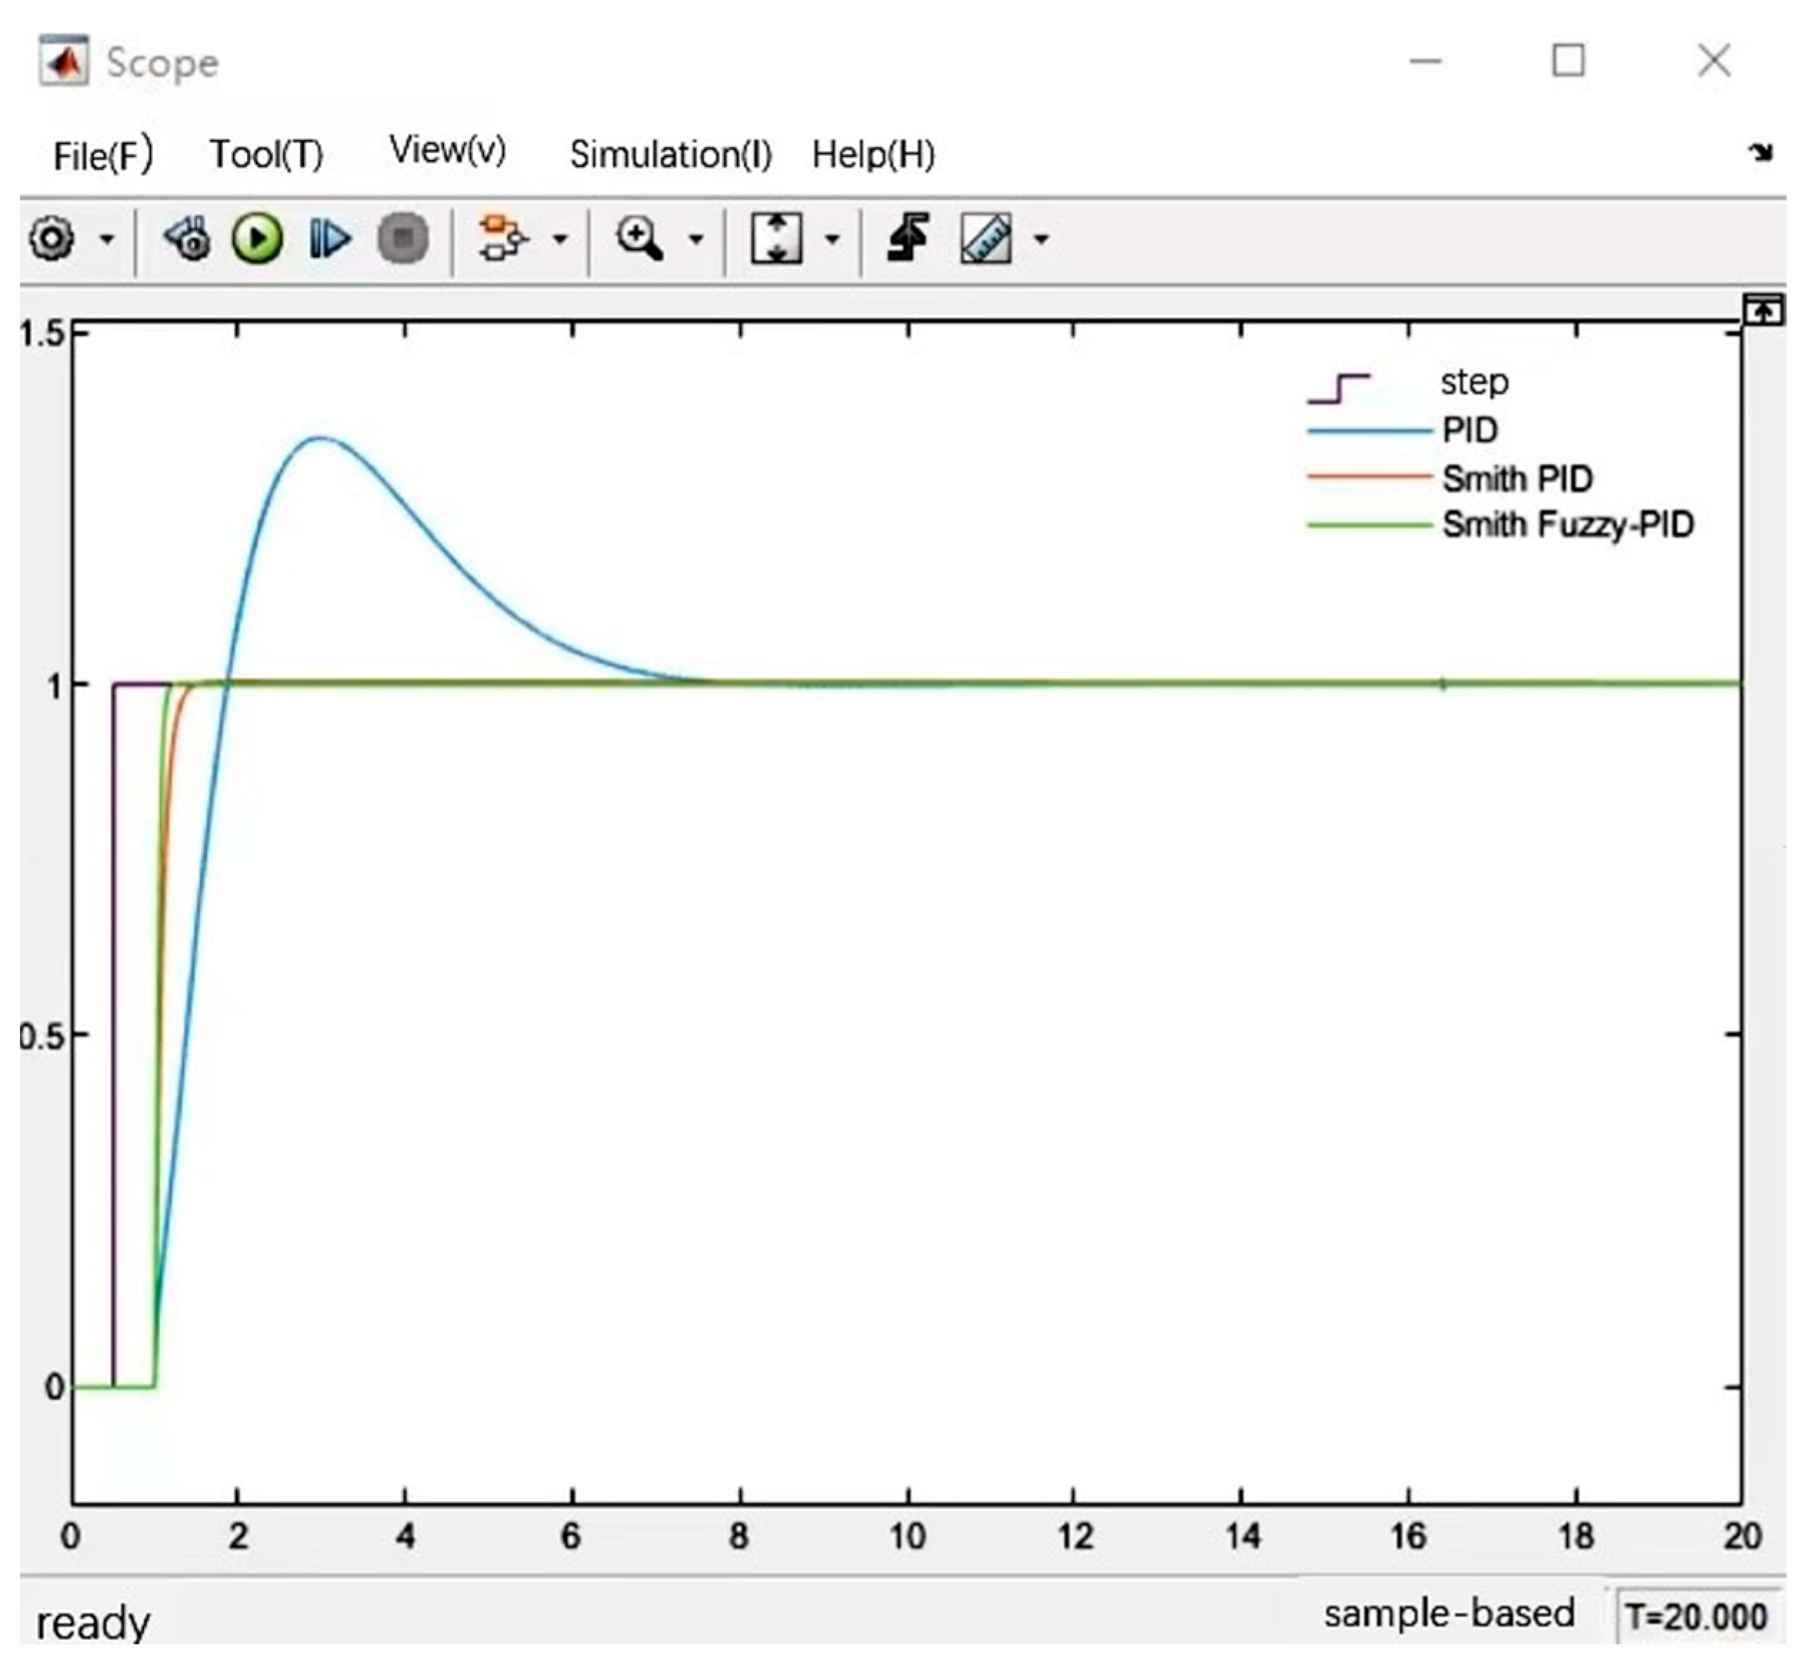Image resolution: width=1805 pixels, height=1670 pixels.
Task: Open the scope configuration gear icon
Action: (x=51, y=239)
